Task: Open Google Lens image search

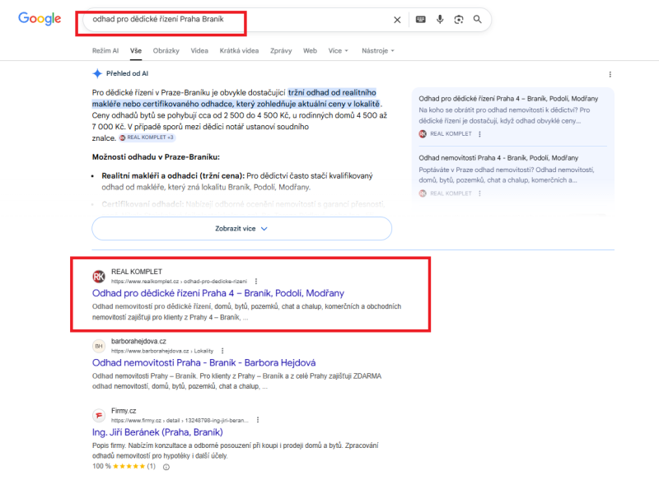Action: pyautogui.click(x=459, y=20)
